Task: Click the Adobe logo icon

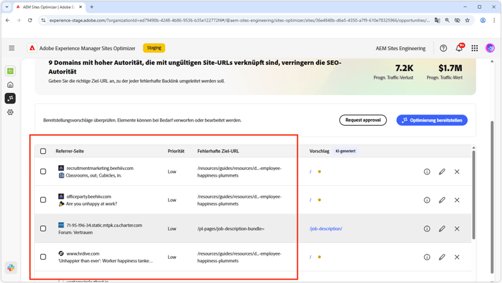Action: tap(32, 48)
